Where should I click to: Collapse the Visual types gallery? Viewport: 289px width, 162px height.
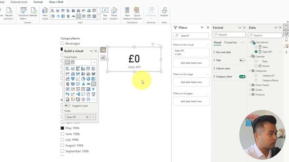(x=94, y=63)
